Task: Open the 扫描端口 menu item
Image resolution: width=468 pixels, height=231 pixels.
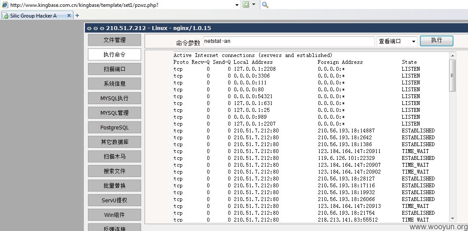Action: pos(114,69)
